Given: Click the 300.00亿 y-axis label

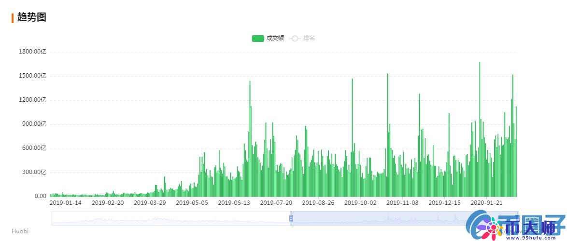Looking at the screenshot, I should pyautogui.click(x=34, y=172).
